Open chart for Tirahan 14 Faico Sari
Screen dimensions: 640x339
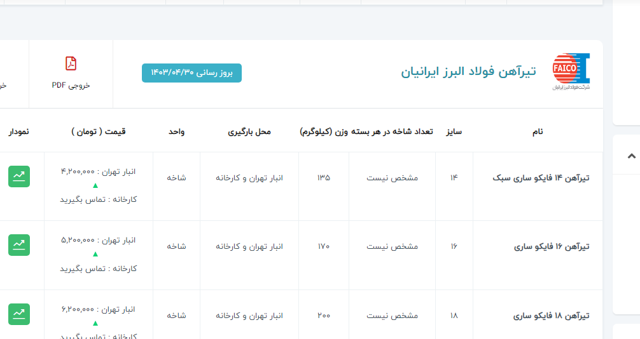19,176
